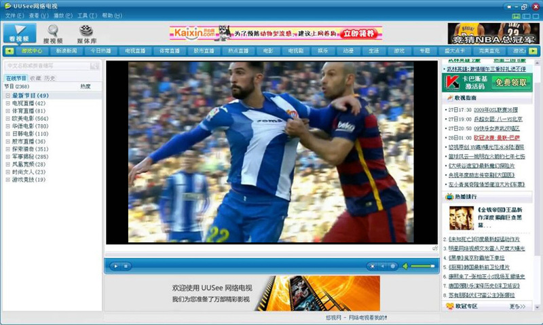Toggle green layout mode icon under window controls
Image resolution: width=543 pixels, height=325 pixels.
click(x=517, y=16)
